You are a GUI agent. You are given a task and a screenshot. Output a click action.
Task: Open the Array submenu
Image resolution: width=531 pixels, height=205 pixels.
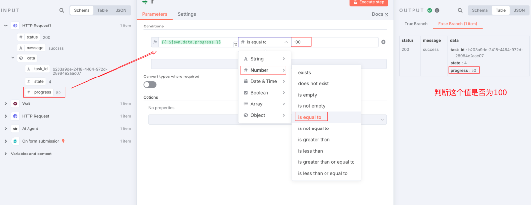point(265,104)
